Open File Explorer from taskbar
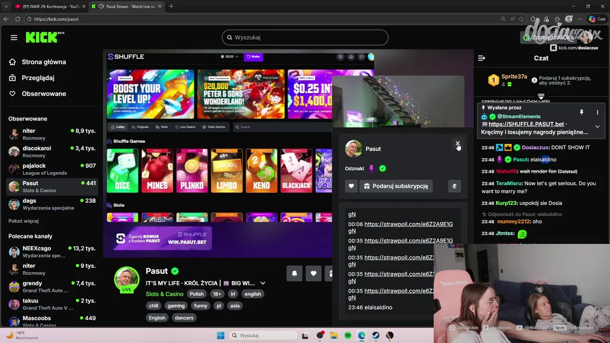The height and width of the screenshot is (343, 610). point(334,335)
